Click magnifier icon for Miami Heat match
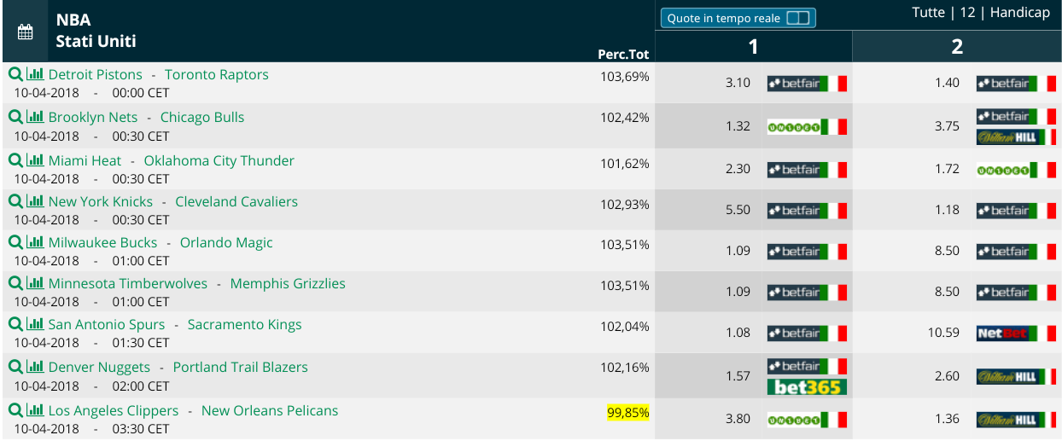 pos(15,160)
